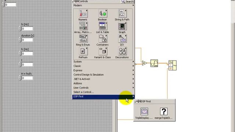This screenshot has width=235, height=132.
Task: Click the fc [Hz] numeric input field
Action: 27,54
